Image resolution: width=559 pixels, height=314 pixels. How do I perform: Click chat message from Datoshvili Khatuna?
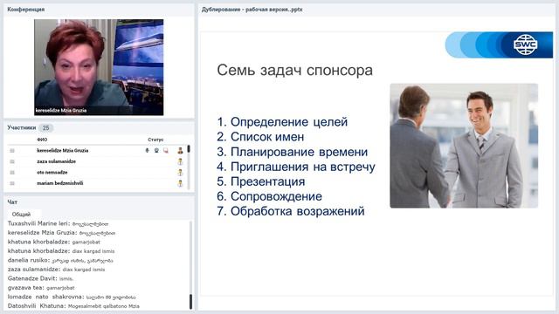73,306
